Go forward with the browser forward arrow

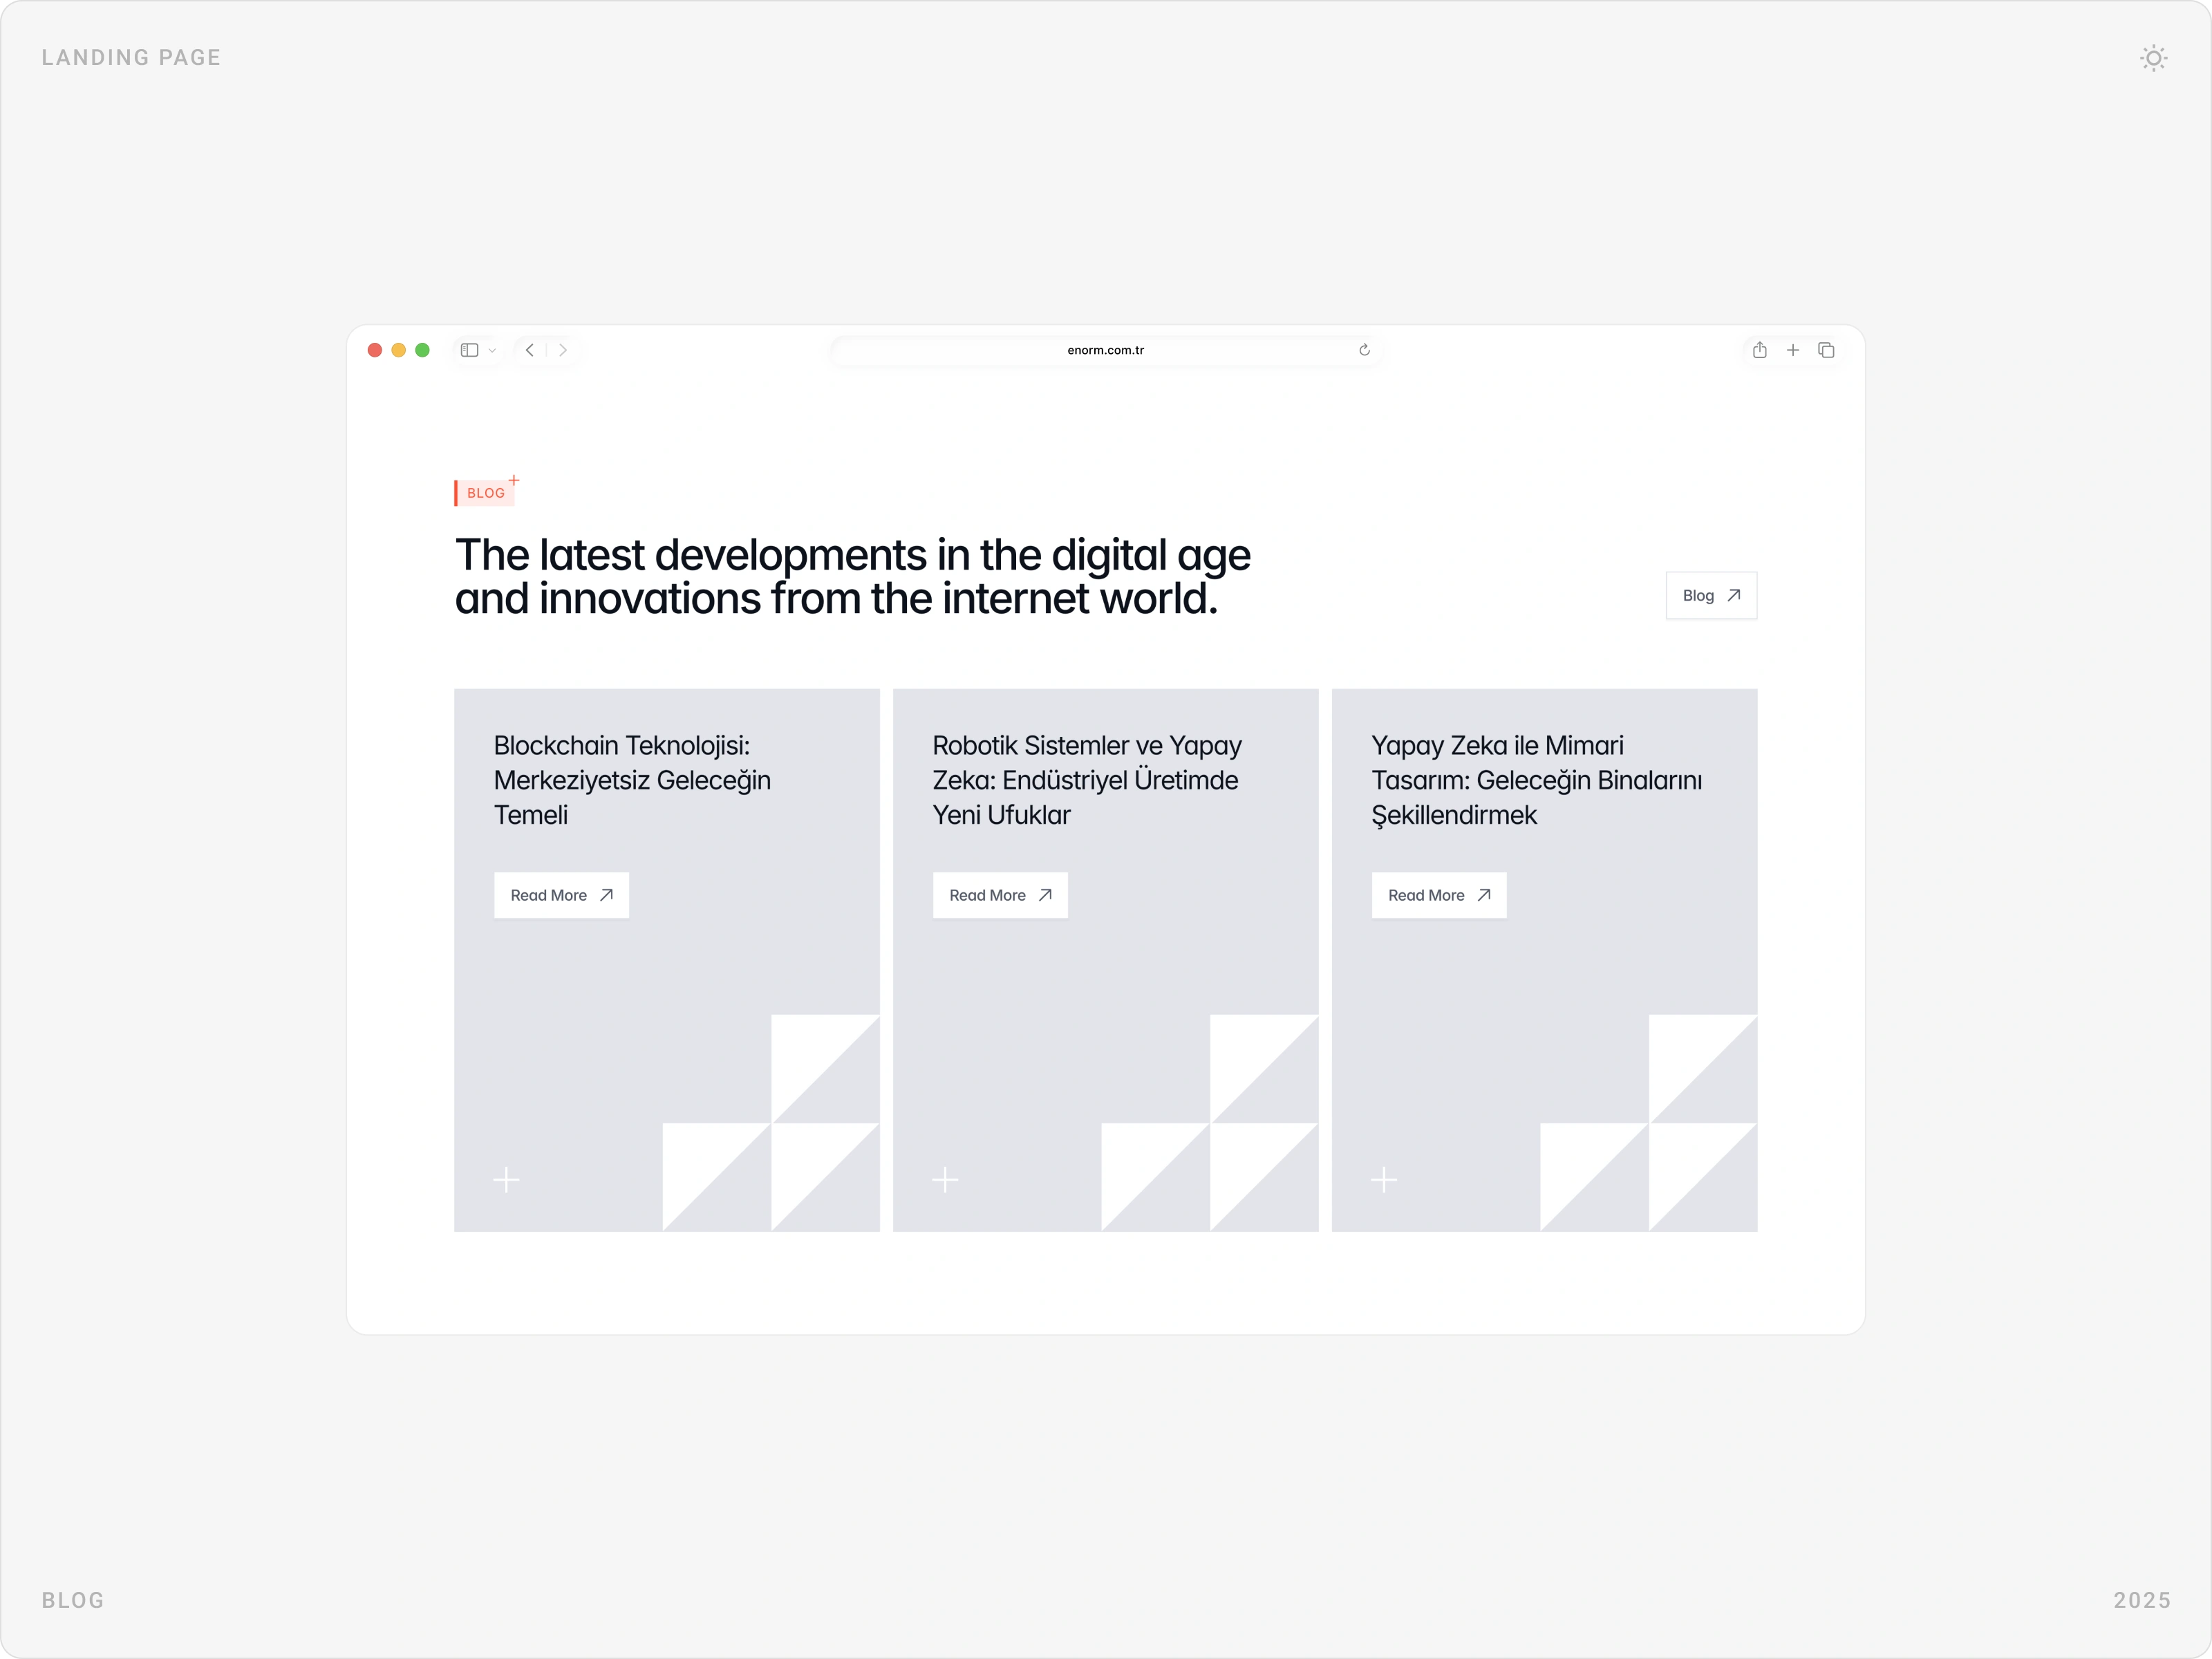563,350
